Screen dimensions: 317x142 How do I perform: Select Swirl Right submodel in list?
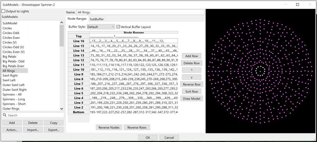[x=10, y=75]
